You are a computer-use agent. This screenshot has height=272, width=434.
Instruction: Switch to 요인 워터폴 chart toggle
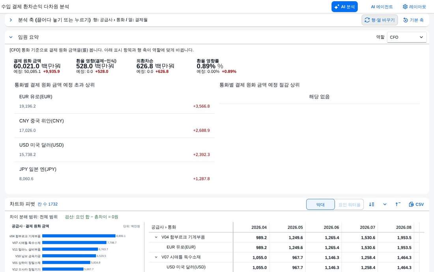click(x=349, y=205)
